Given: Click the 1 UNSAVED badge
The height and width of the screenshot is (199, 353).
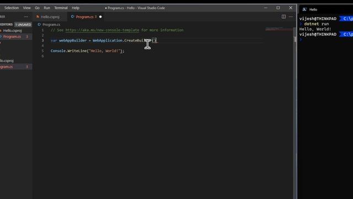Looking at the screenshot, I should click(x=23, y=24).
